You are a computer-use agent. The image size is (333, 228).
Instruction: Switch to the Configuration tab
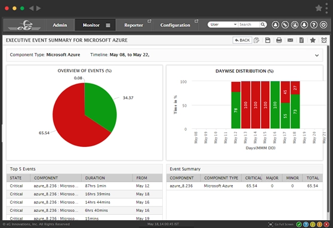point(175,25)
